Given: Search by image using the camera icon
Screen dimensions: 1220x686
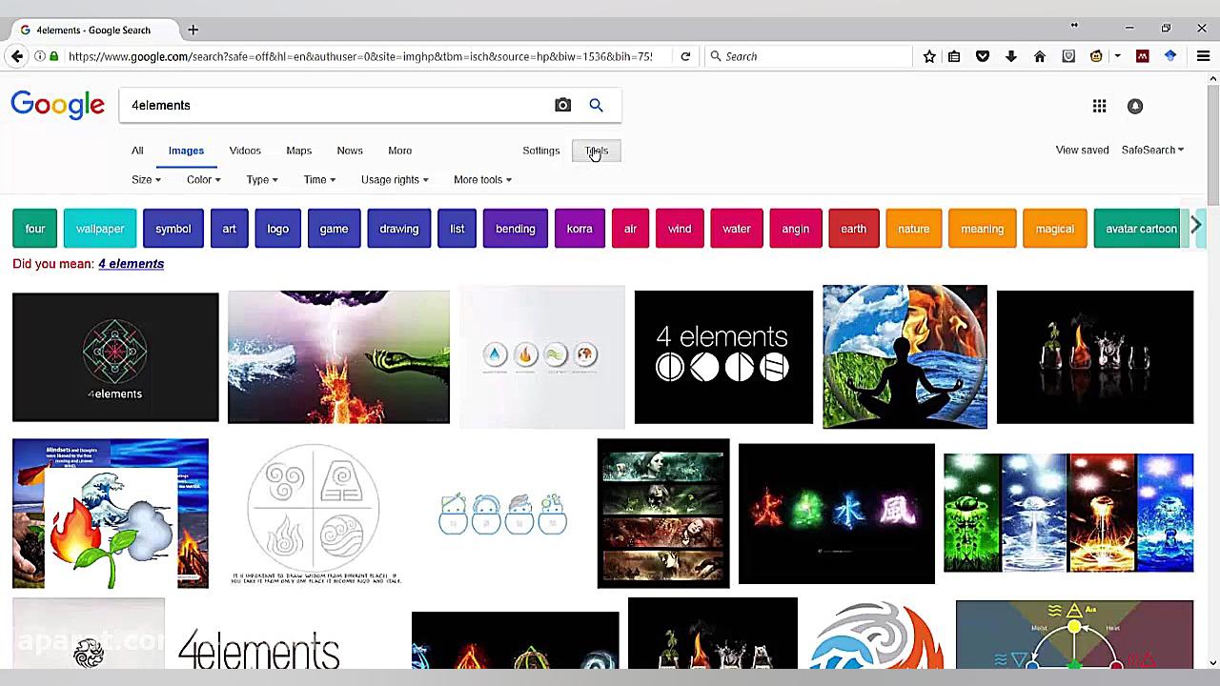Looking at the screenshot, I should (563, 105).
